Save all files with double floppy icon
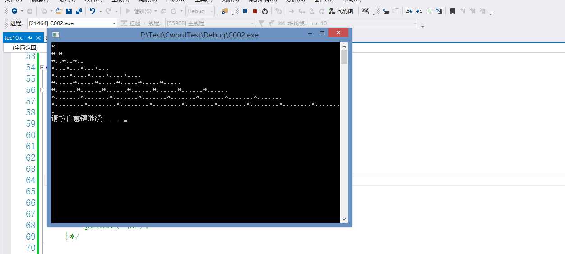The height and width of the screenshot is (254, 565). pos(79,11)
